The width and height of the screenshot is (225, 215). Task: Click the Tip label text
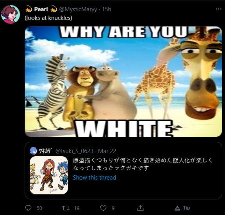click(x=186, y=208)
